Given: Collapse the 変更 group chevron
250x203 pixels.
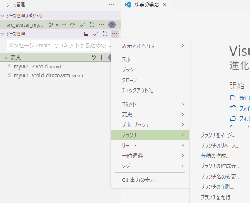Looking at the screenshot, I should 6,57.
